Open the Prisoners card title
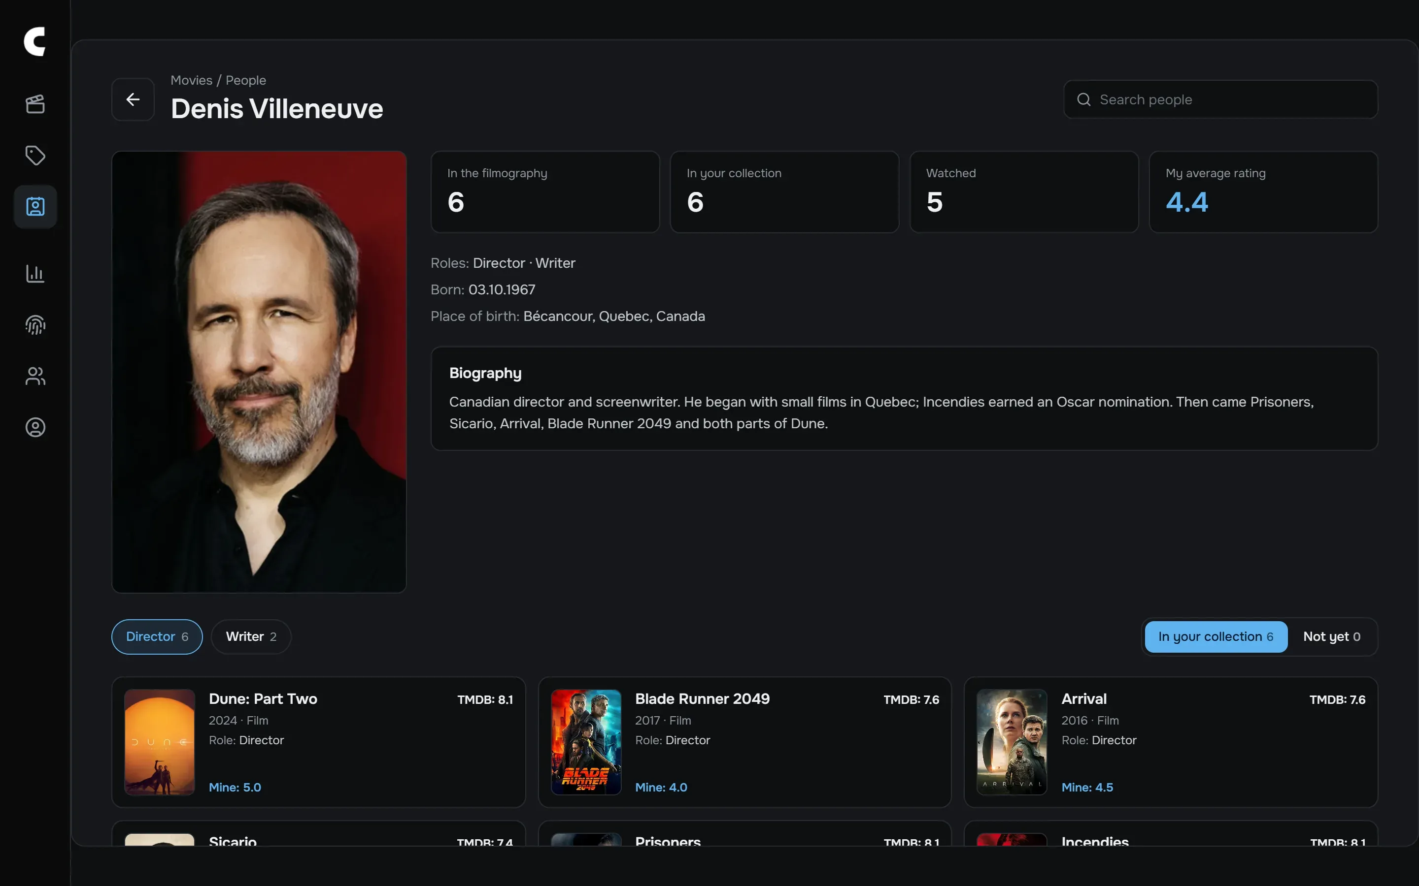 tap(668, 841)
